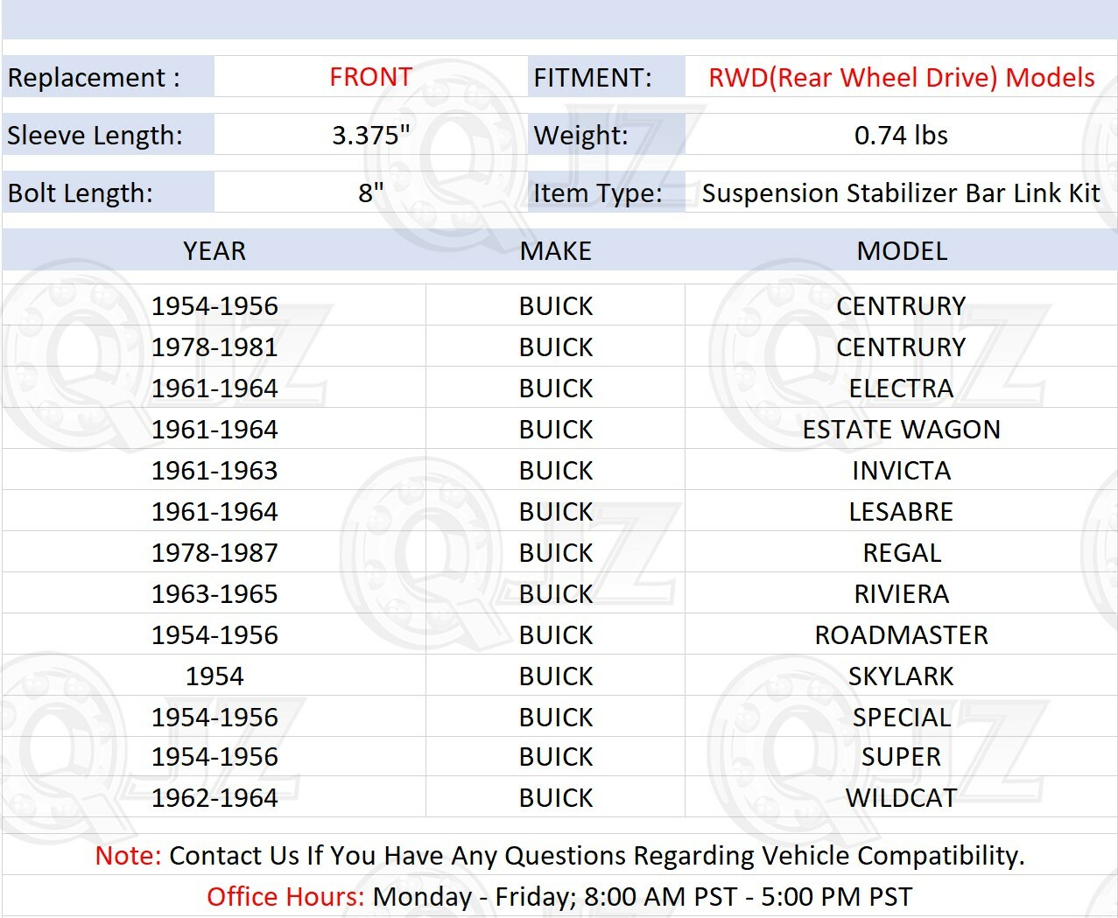
Task: Click the red 'Note:' label
Action: coord(128,855)
